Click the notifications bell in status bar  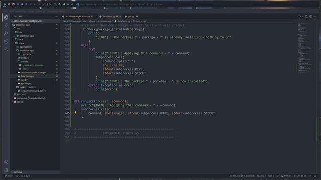[315, 176]
